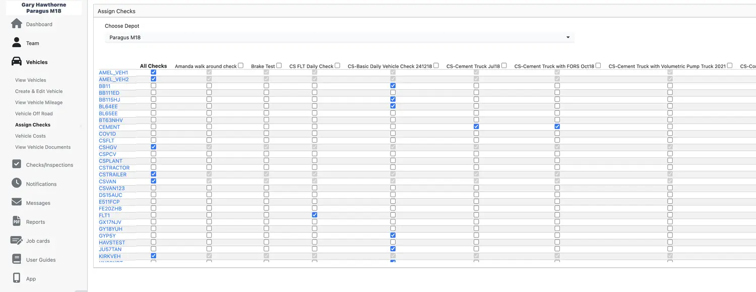
Task: Check Brake Test for BT63NHV
Action: (266, 120)
